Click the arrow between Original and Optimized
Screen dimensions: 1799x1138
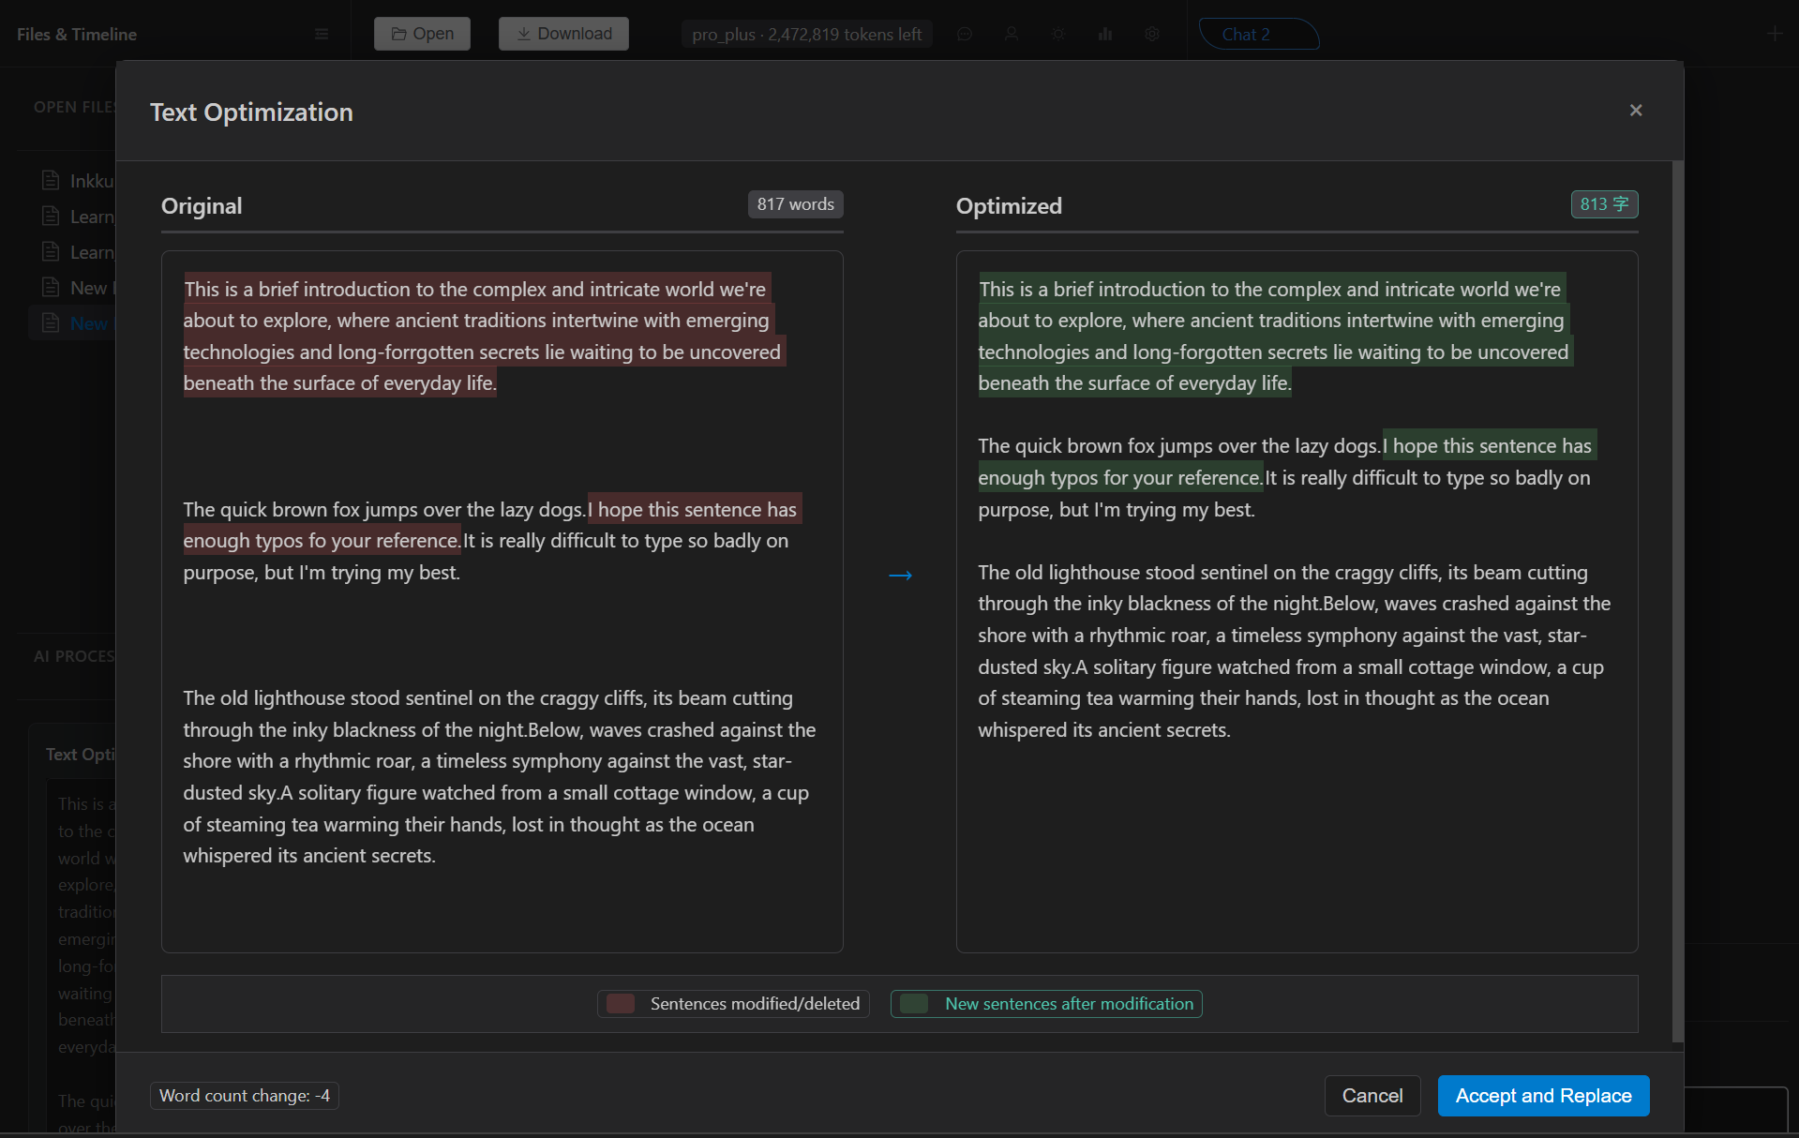pos(900,575)
